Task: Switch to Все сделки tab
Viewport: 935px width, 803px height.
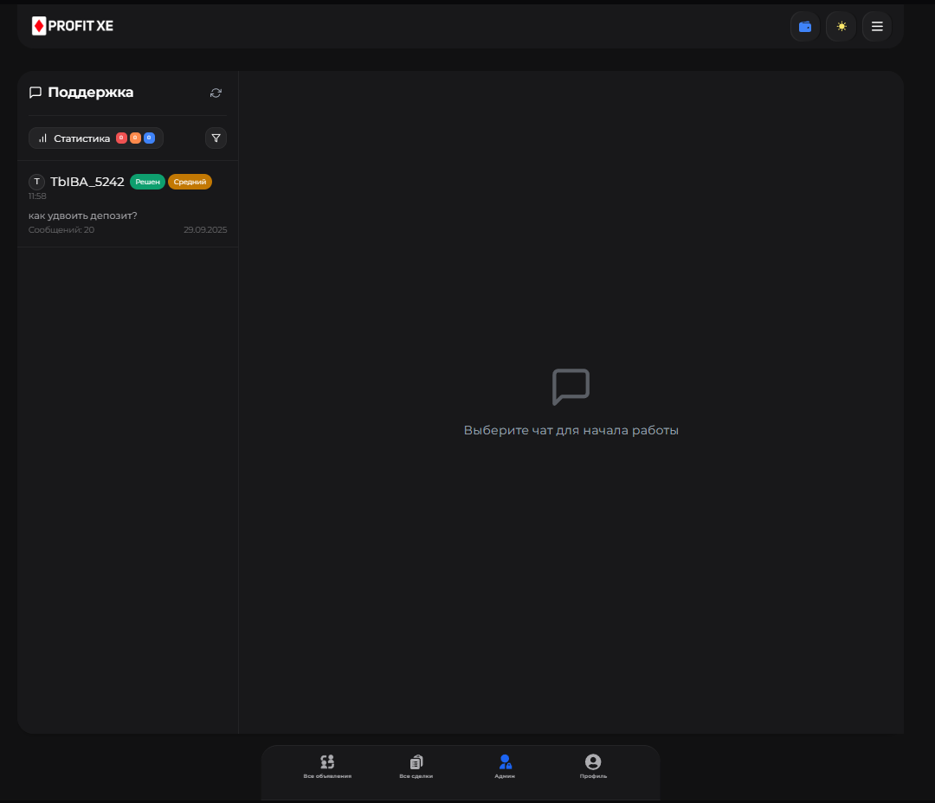Action: [416, 767]
